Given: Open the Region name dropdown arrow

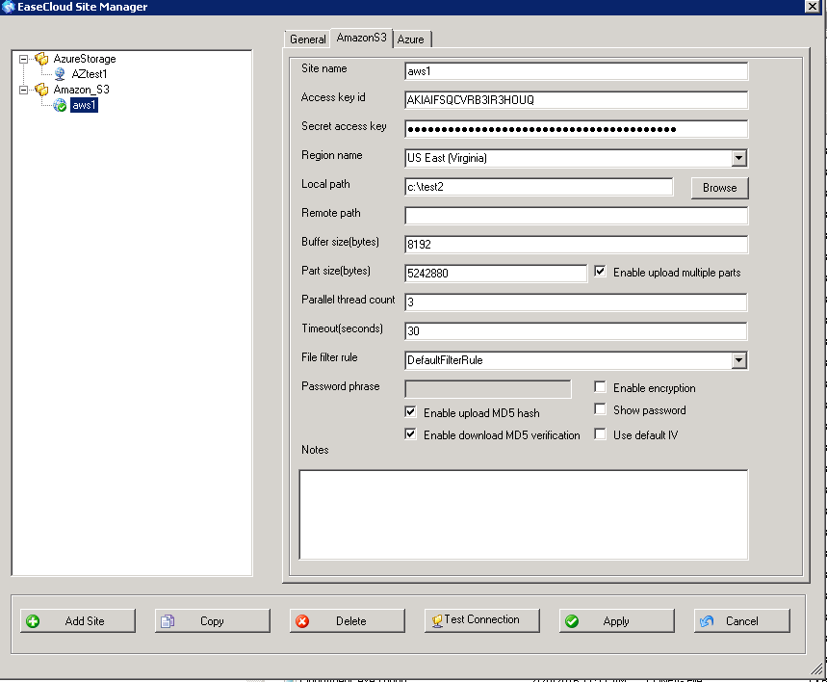Looking at the screenshot, I should [x=739, y=158].
